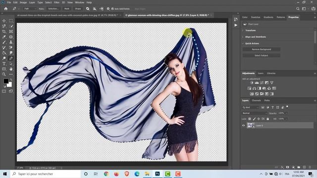Viewport: 317px width, 178px height.
Task: Open the Edit Toolbar three-dots menu
Action: 11,74
